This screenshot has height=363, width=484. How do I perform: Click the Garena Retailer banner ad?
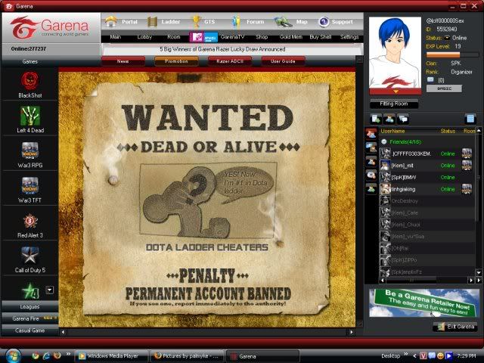click(424, 302)
